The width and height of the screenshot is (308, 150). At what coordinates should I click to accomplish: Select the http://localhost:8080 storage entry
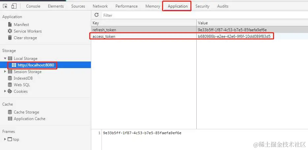36,65
